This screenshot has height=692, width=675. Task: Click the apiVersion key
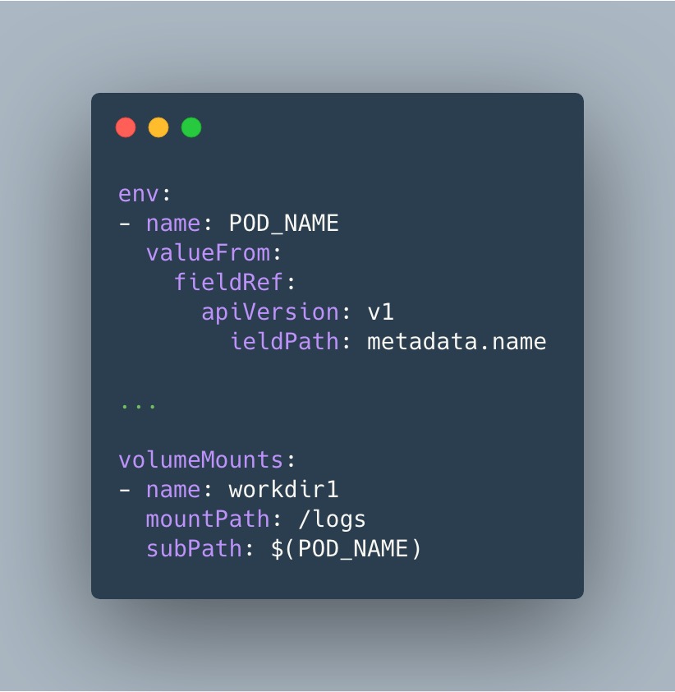click(x=270, y=312)
